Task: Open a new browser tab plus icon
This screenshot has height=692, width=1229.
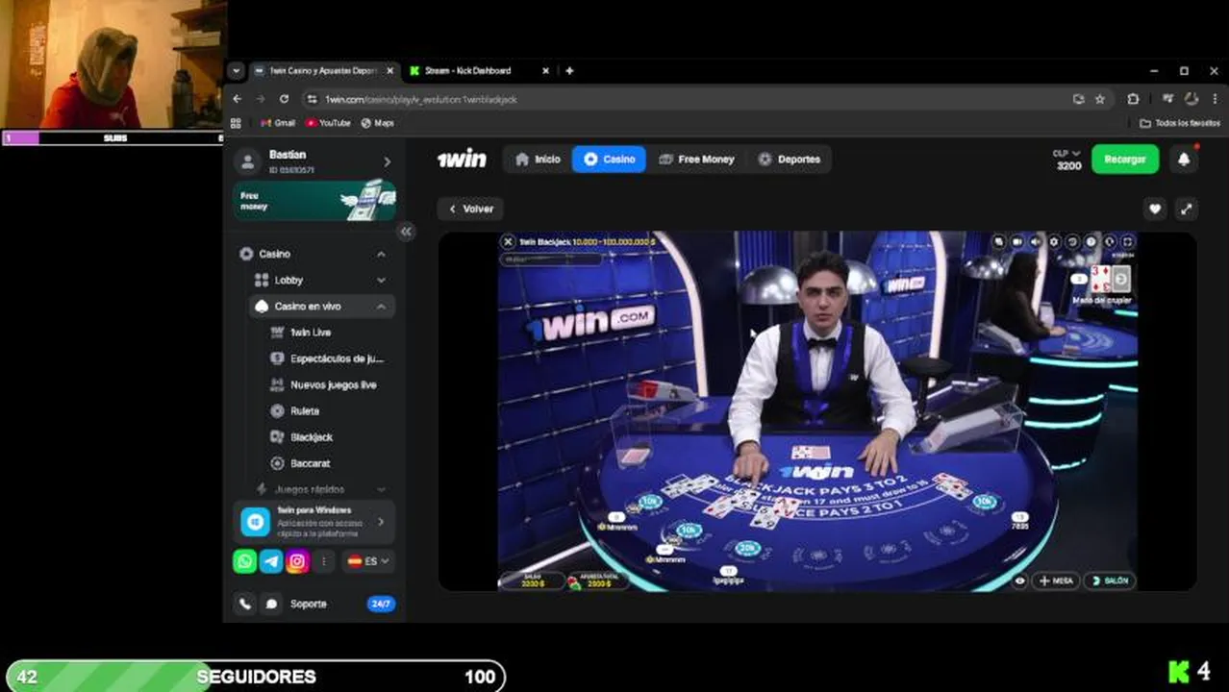Action: 569,71
